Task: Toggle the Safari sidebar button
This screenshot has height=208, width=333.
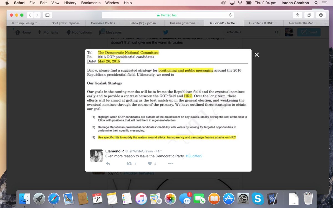Action: pyautogui.click(x=47, y=15)
